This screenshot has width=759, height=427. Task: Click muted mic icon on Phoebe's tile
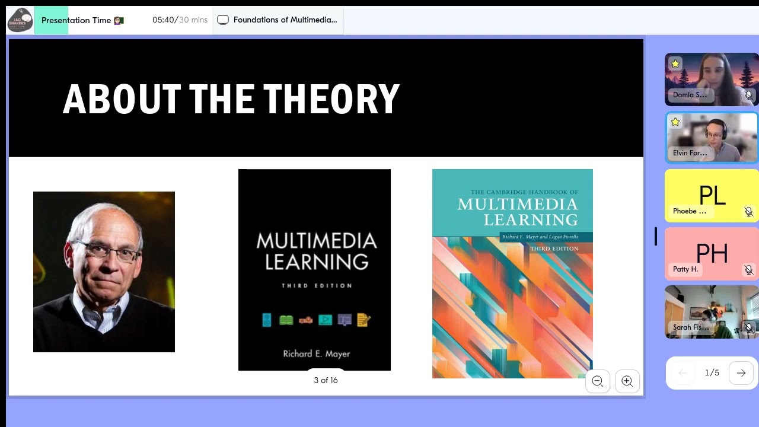tap(748, 211)
